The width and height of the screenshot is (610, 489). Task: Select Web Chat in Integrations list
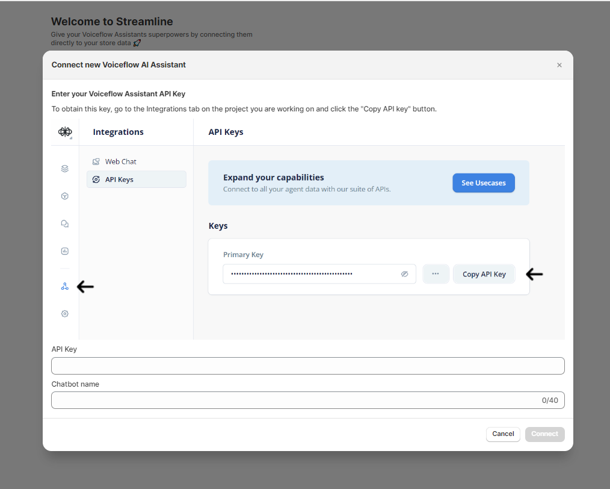(136, 161)
